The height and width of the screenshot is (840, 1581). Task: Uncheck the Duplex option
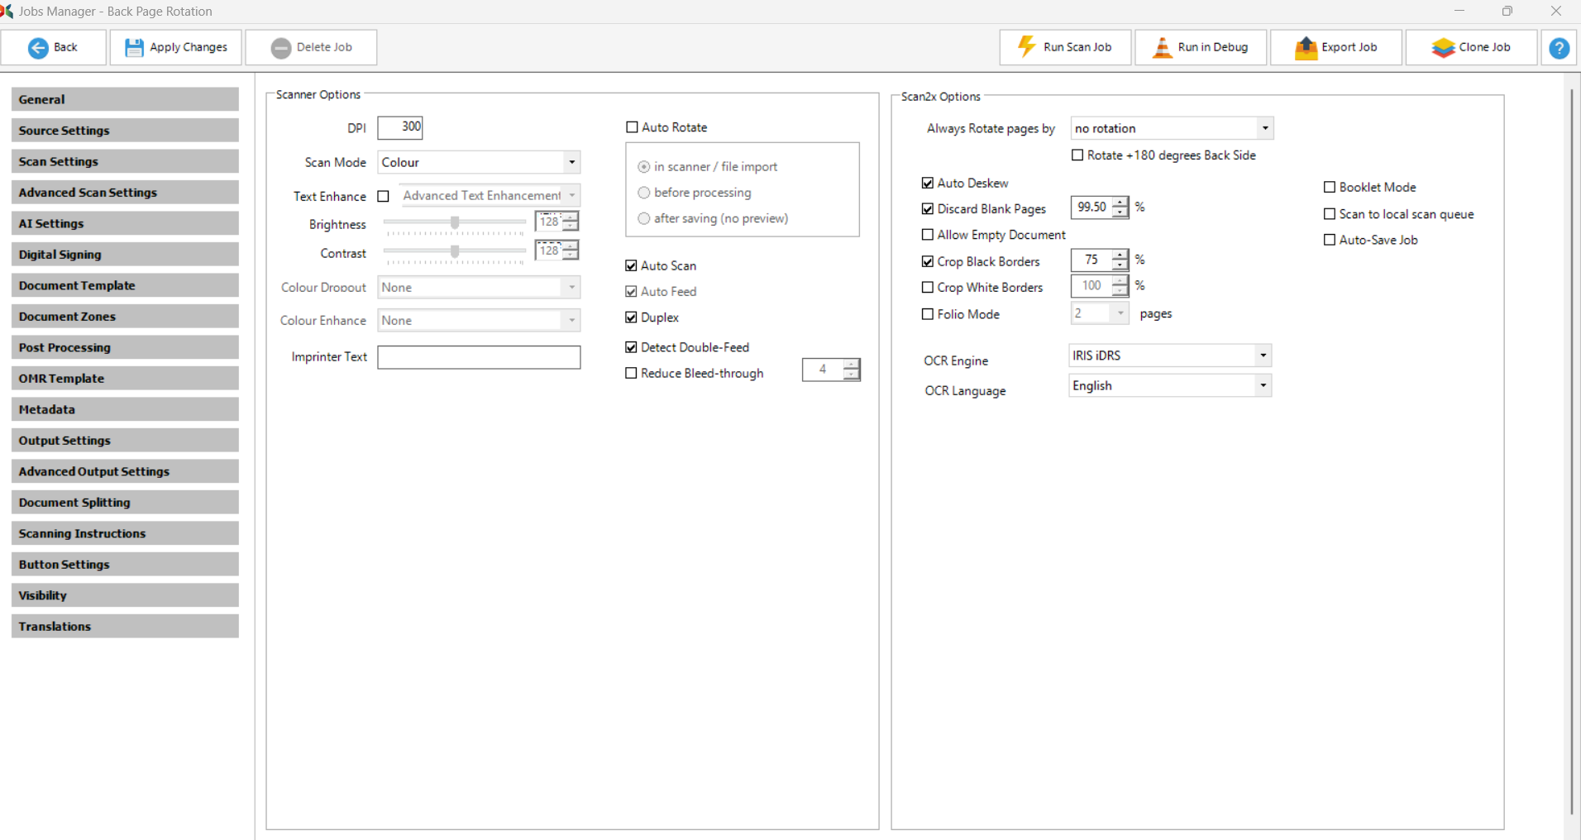pyautogui.click(x=632, y=317)
